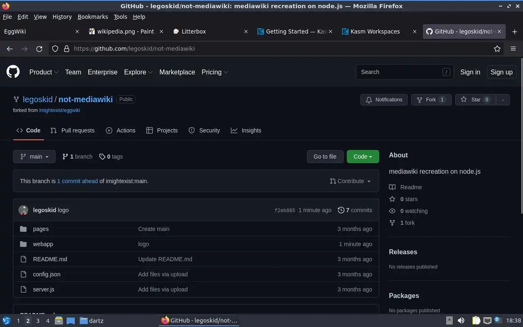Open the imightexist/eggwiki link
The image size is (523, 327).
pos(60,110)
